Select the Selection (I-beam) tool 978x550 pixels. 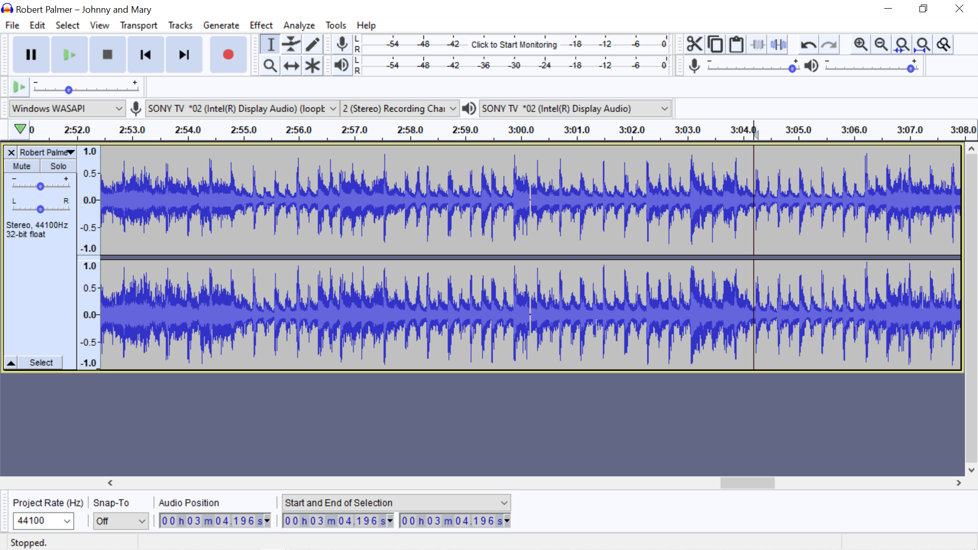(x=270, y=44)
